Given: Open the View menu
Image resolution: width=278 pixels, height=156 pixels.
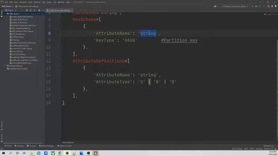Looking at the screenshot, I should tap(16, 2).
